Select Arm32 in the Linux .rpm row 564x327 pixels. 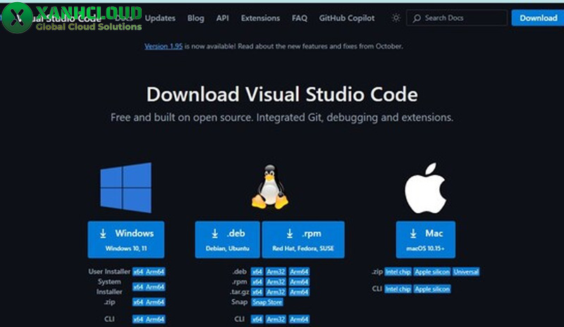tap(276, 282)
